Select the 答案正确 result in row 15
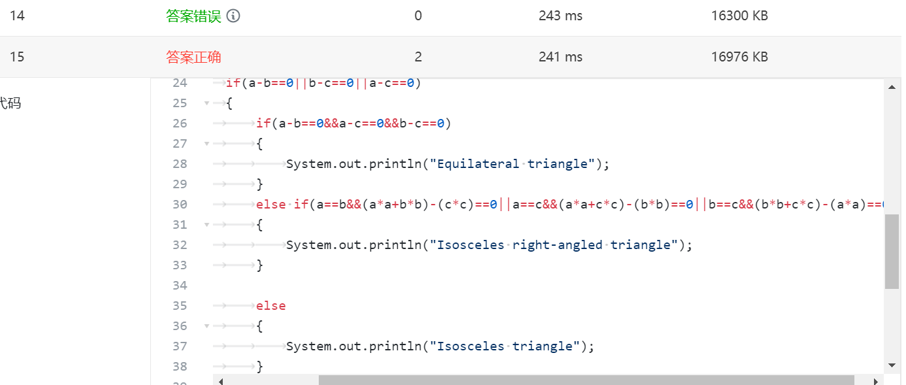906x385 pixels. coord(194,57)
